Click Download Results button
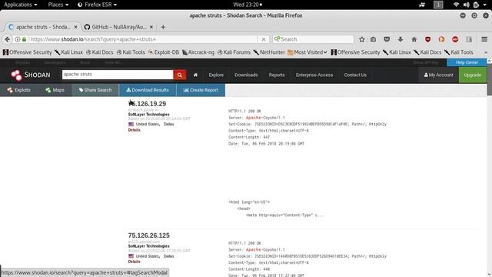Viewport: 492px width, 277px height. [x=148, y=90]
